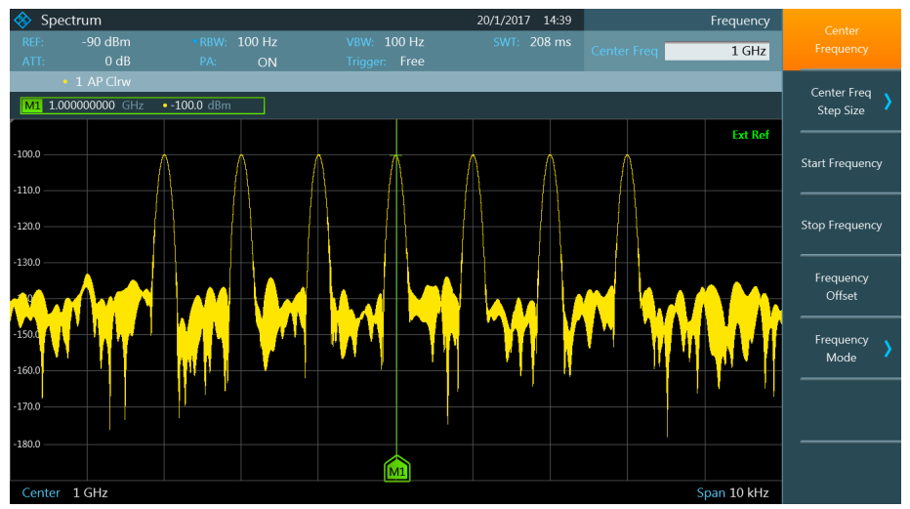Click the Rohde & Schwarz logo icon

click(23, 20)
